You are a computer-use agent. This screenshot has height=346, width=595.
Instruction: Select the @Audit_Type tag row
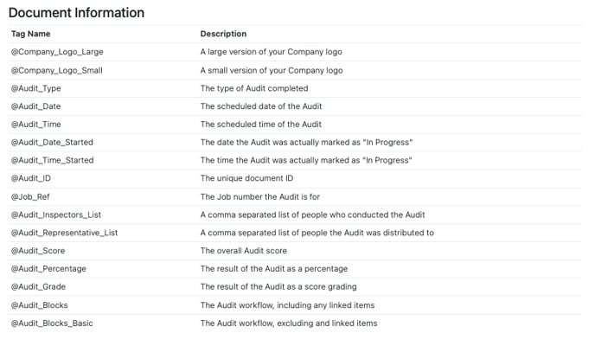[x=295, y=88]
